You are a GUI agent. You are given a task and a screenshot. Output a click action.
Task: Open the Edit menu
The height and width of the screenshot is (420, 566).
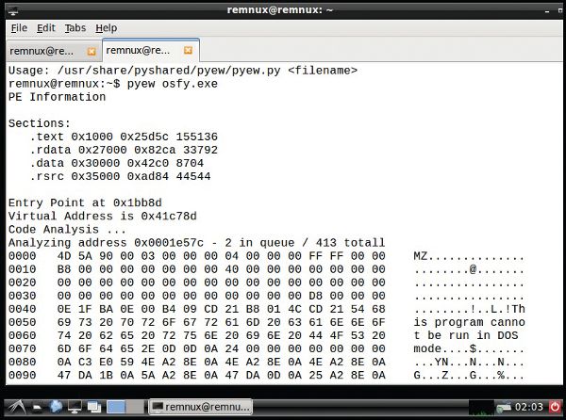(46, 28)
